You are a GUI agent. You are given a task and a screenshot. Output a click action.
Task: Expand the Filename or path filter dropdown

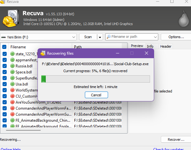click(x=155, y=37)
